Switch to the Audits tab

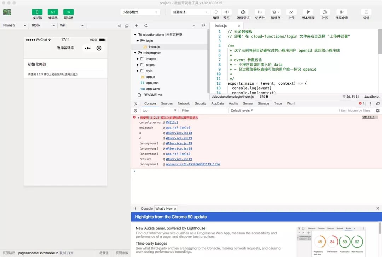click(x=233, y=103)
